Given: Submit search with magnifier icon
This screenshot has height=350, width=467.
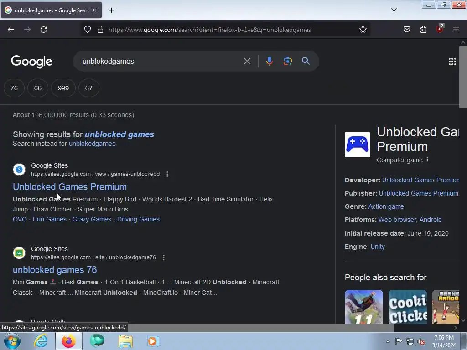Looking at the screenshot, I should (x=306, y=62).
